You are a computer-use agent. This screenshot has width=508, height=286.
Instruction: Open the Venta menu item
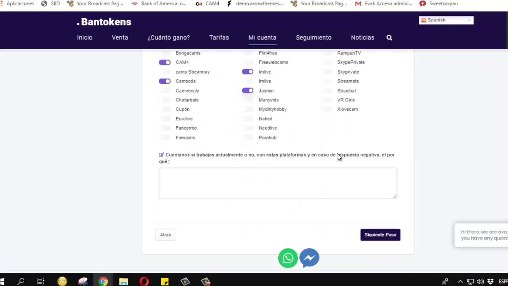coord(120,38)
